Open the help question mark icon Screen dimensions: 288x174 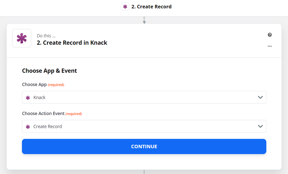tap(270, 35)
